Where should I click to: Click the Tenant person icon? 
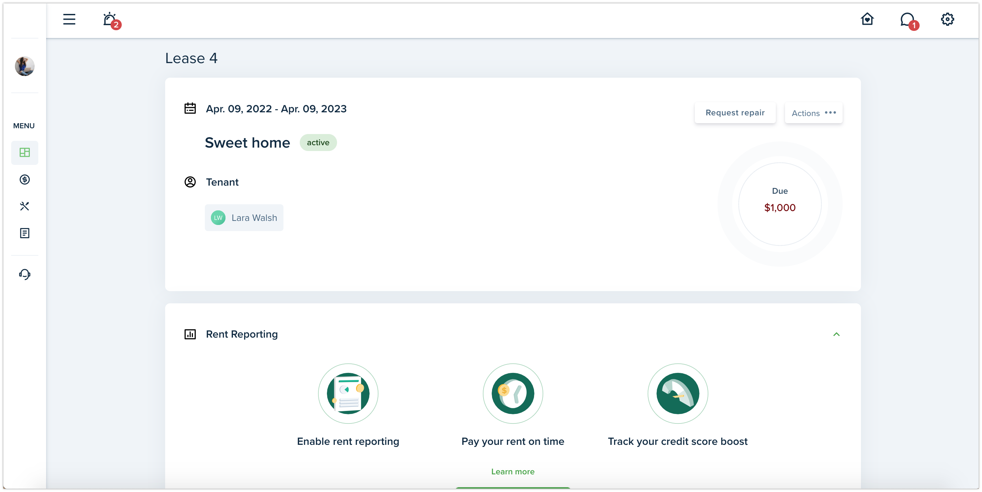coord(190,182)
